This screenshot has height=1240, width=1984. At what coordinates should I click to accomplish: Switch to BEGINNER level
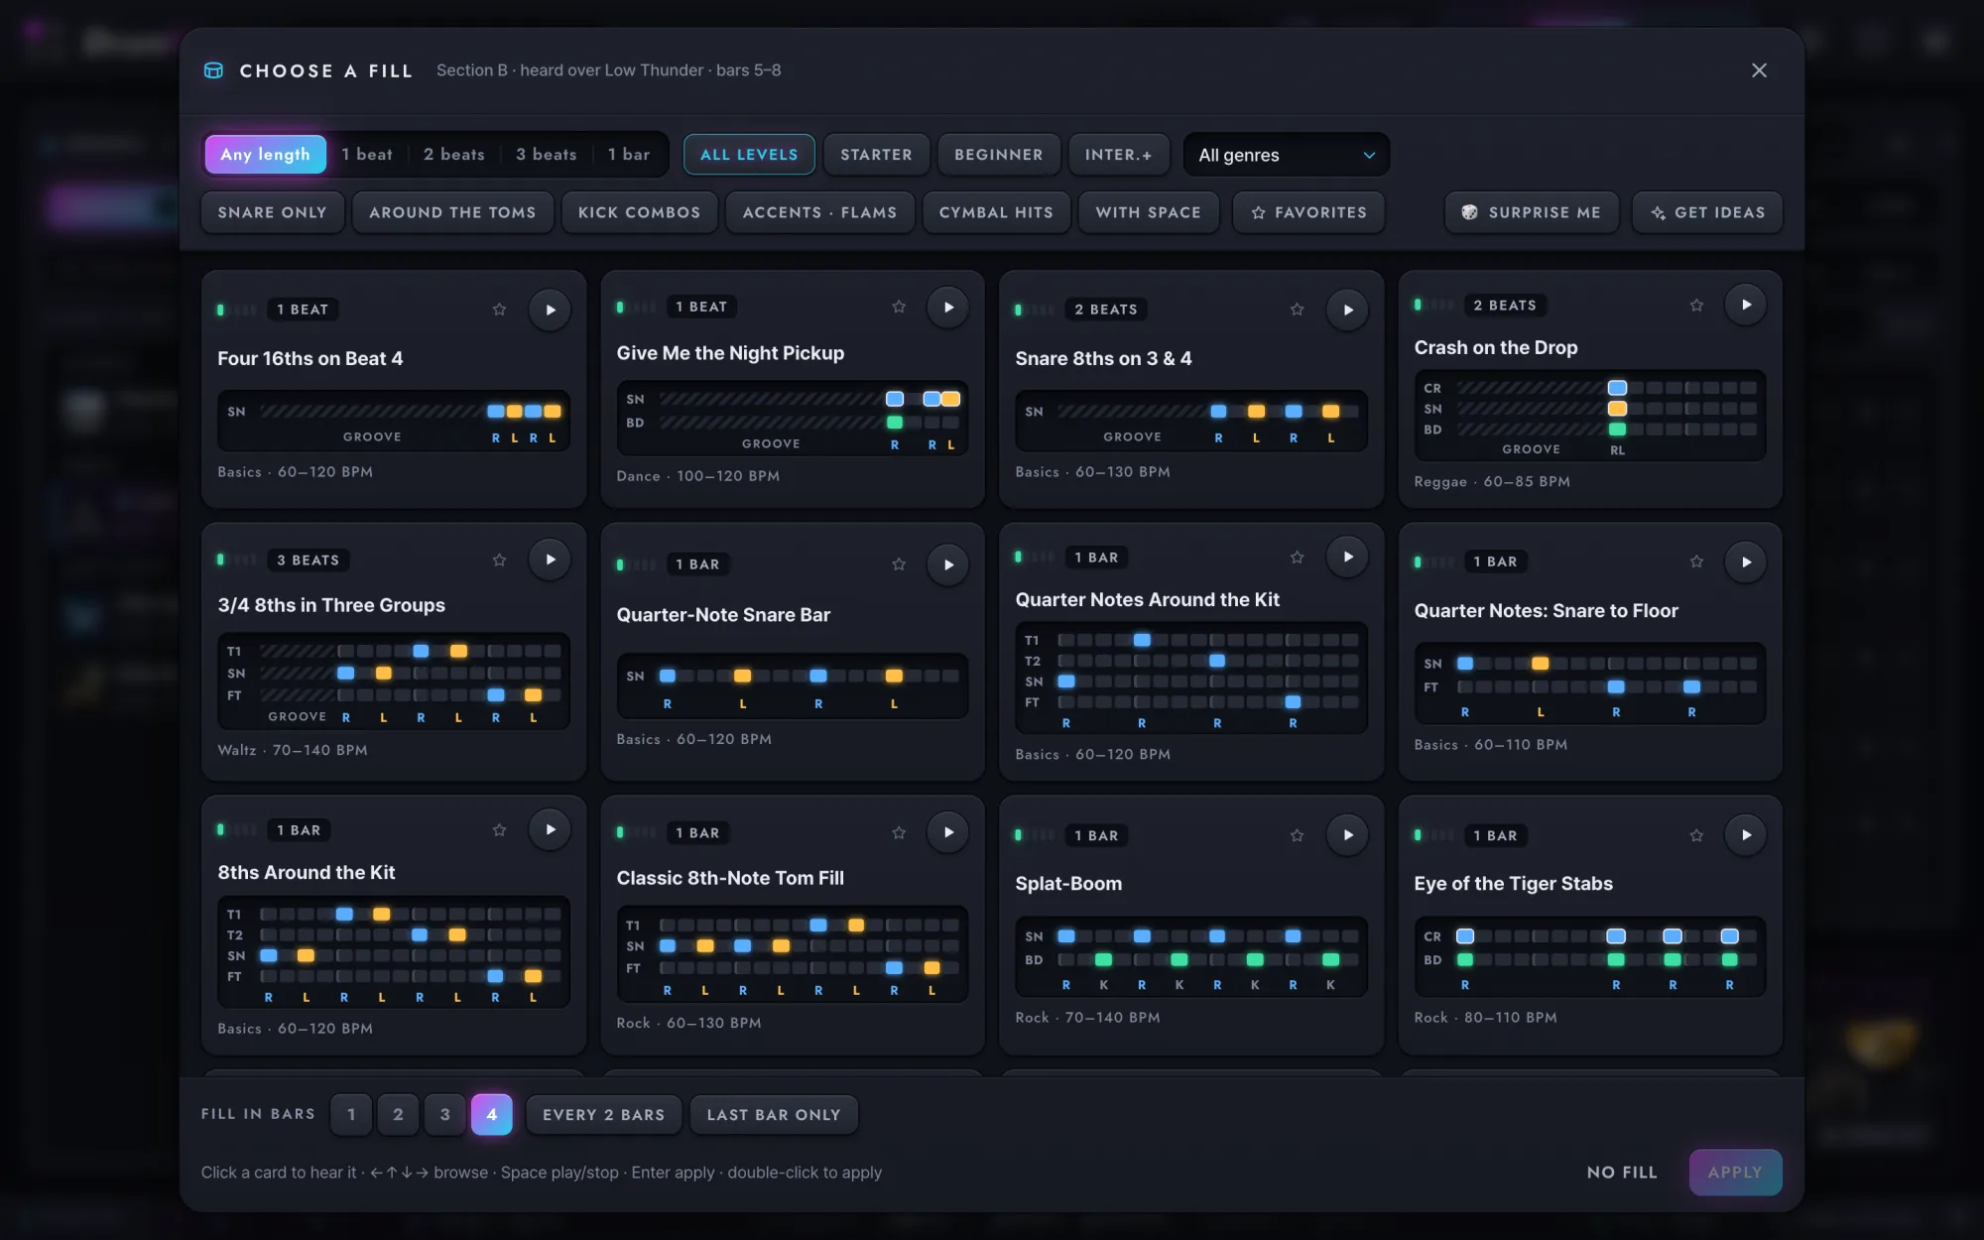[x=999, y=155]
